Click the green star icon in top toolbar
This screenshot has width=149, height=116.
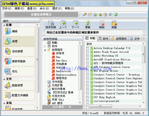click(x=95, y=14)
